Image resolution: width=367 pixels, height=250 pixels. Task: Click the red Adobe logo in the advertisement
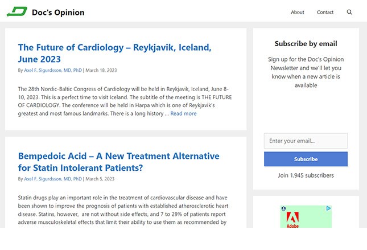[292, 220]
